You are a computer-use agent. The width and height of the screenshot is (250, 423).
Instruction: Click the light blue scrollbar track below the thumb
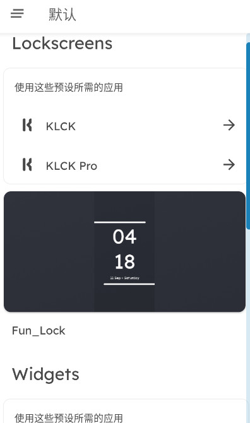coord(248,324)
